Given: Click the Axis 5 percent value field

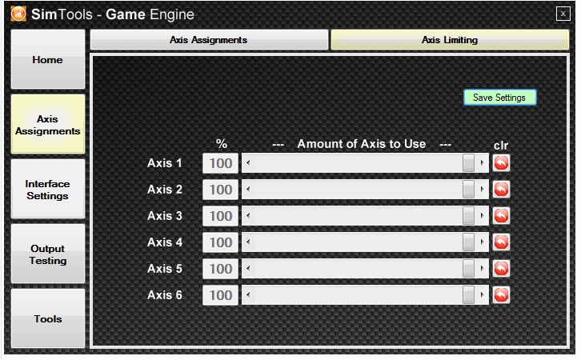Looking at the screenshot, I should click(220, 269).
